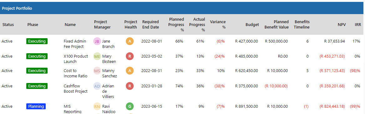Click Executing badge for Fixed Admin Fee Project

click(37, 41)
